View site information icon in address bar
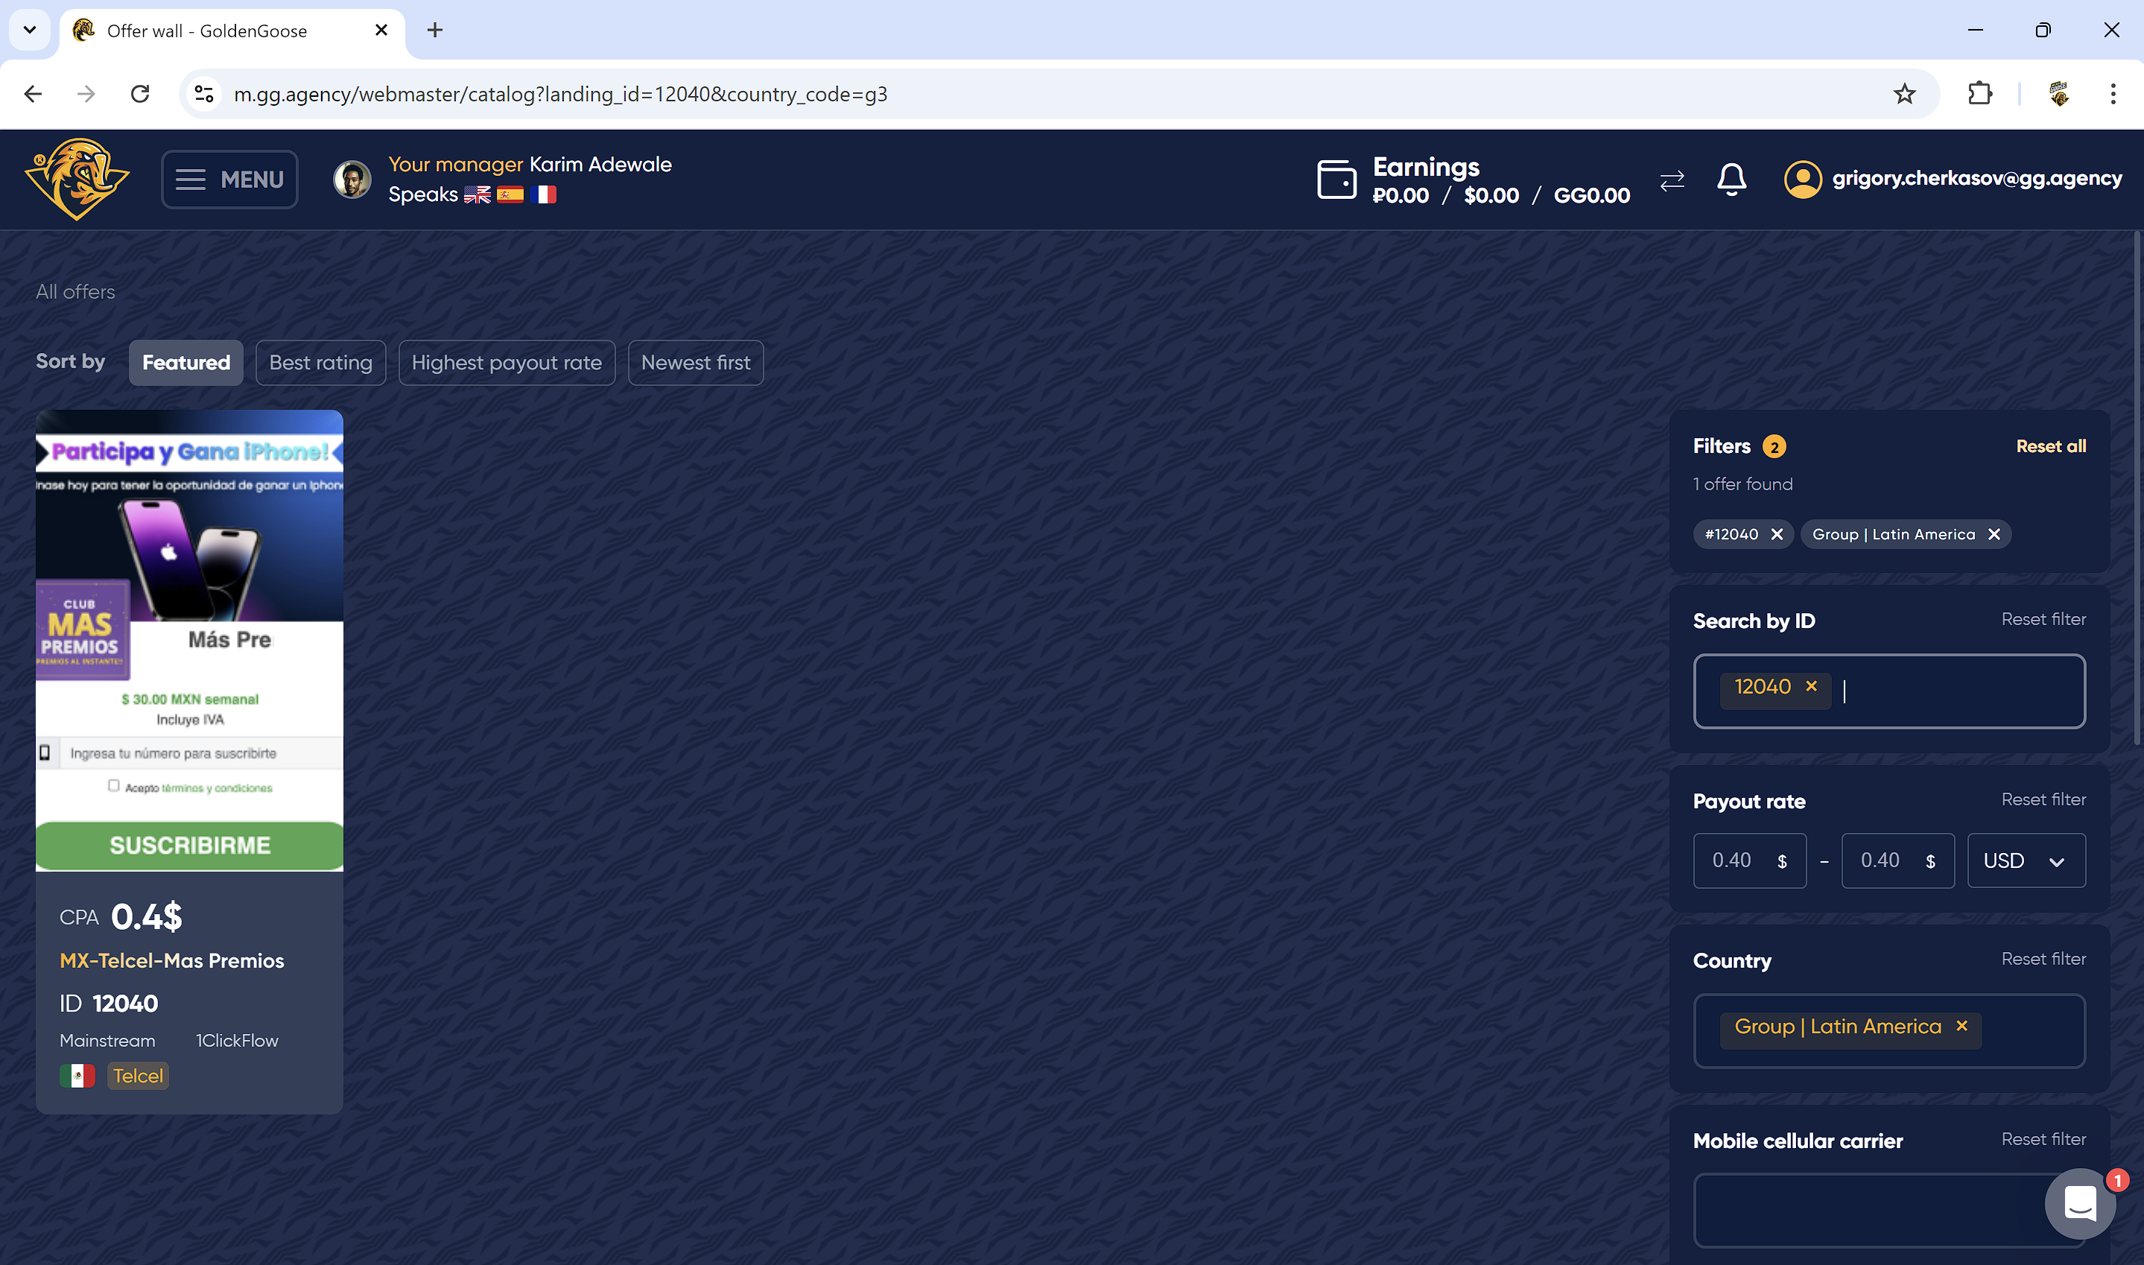 click(x=203, y=94)
